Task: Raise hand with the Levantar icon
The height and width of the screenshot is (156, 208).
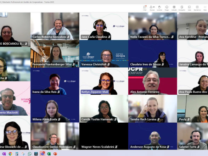Action: pyautogui.click(x=159, y=8)
